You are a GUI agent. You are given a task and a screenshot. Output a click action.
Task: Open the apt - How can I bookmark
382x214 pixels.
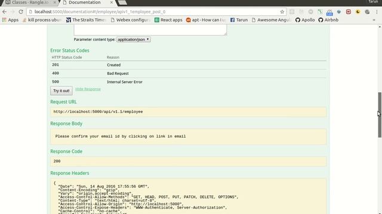pyautogui.click(x=206, y=20)
